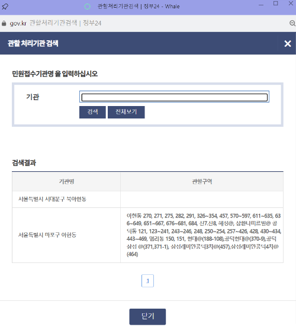
Task: Click the lock icon beside gov.kr
Action: coord(4,23)
